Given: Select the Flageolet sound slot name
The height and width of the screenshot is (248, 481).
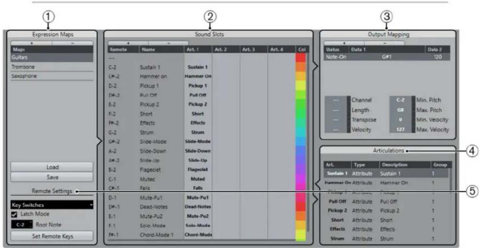Looking at the screenshot, I should click(x=150, y=170).
